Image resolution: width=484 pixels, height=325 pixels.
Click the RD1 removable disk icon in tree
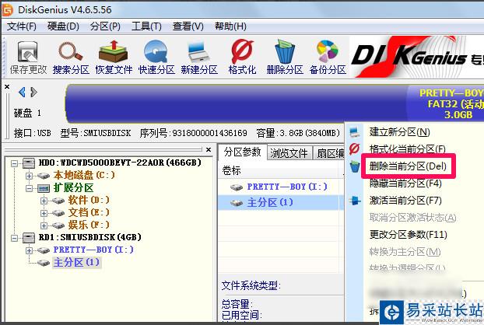[x=29, y=237]
